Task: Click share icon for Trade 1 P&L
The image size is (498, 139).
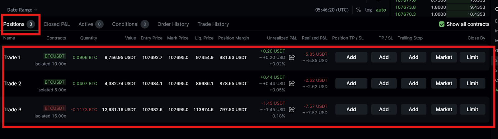Action: (292, 57)
